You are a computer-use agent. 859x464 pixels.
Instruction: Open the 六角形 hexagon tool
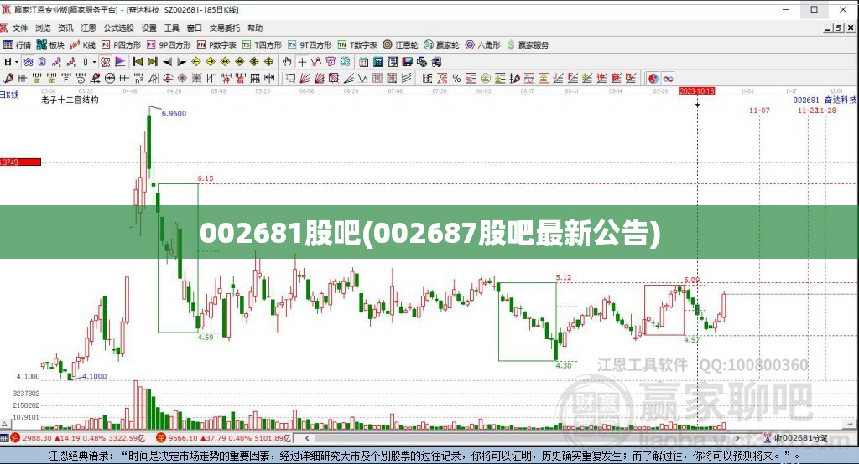tap(482, 45)
